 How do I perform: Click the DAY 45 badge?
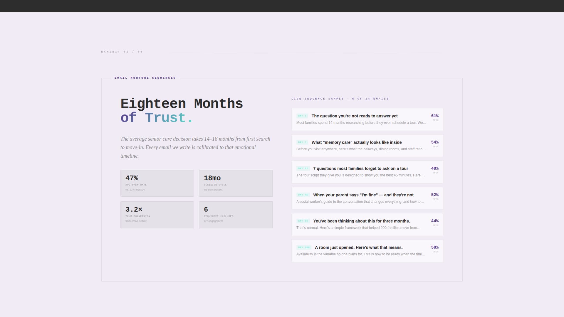[x=303, y=195]
